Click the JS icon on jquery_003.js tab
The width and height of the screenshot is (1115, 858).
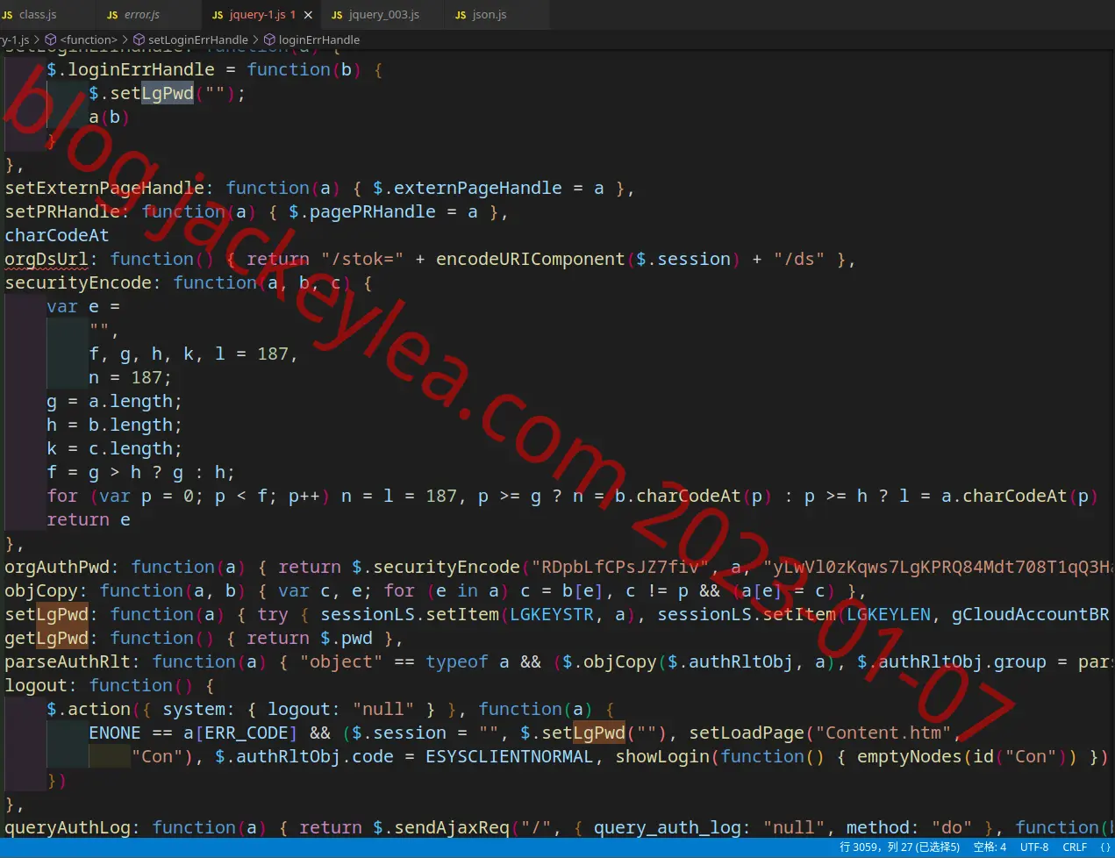[x=337, y=15]
